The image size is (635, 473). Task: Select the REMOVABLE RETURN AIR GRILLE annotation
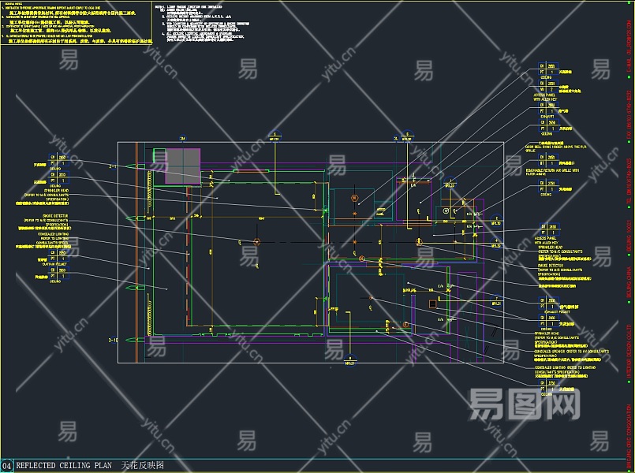pos(552,171)
